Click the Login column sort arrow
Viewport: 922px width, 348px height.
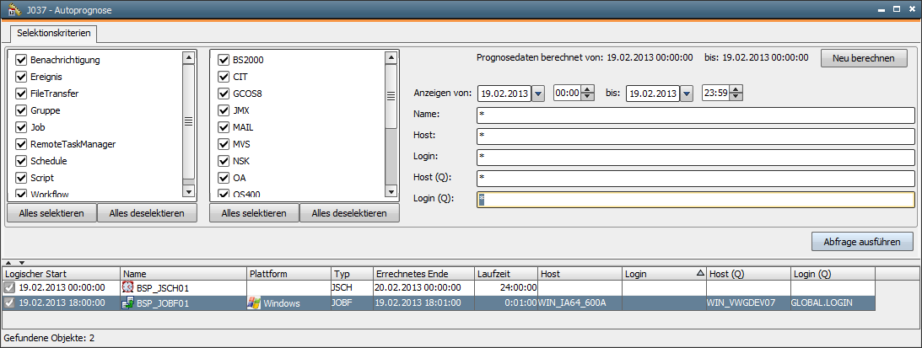tap(701, 274)
